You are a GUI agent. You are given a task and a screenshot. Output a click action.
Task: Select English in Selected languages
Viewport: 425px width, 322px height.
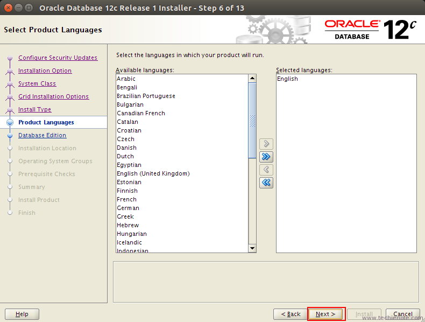[346, 79]
